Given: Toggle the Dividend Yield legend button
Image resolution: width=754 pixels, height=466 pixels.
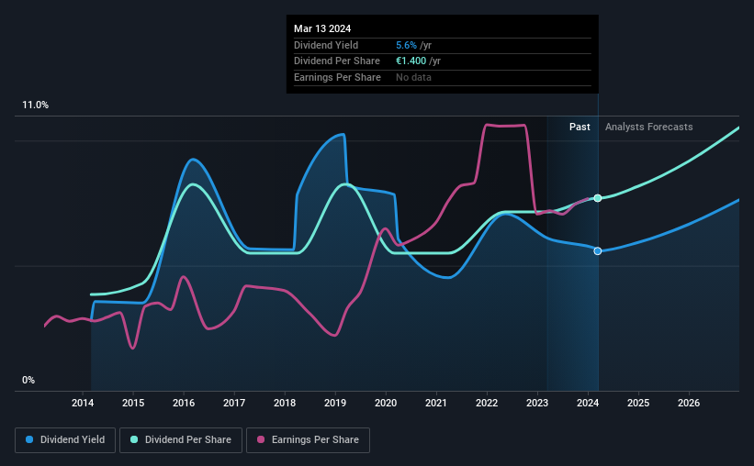Looking at the screenshot, I should [65, 440].
